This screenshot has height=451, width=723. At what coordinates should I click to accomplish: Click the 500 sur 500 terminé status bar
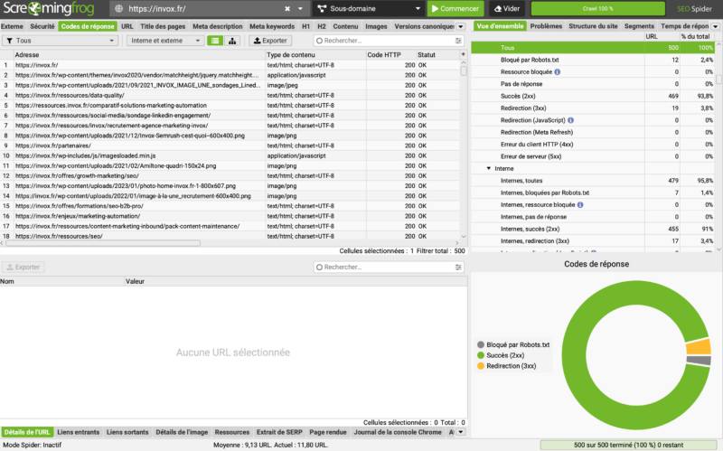point(628,445)
